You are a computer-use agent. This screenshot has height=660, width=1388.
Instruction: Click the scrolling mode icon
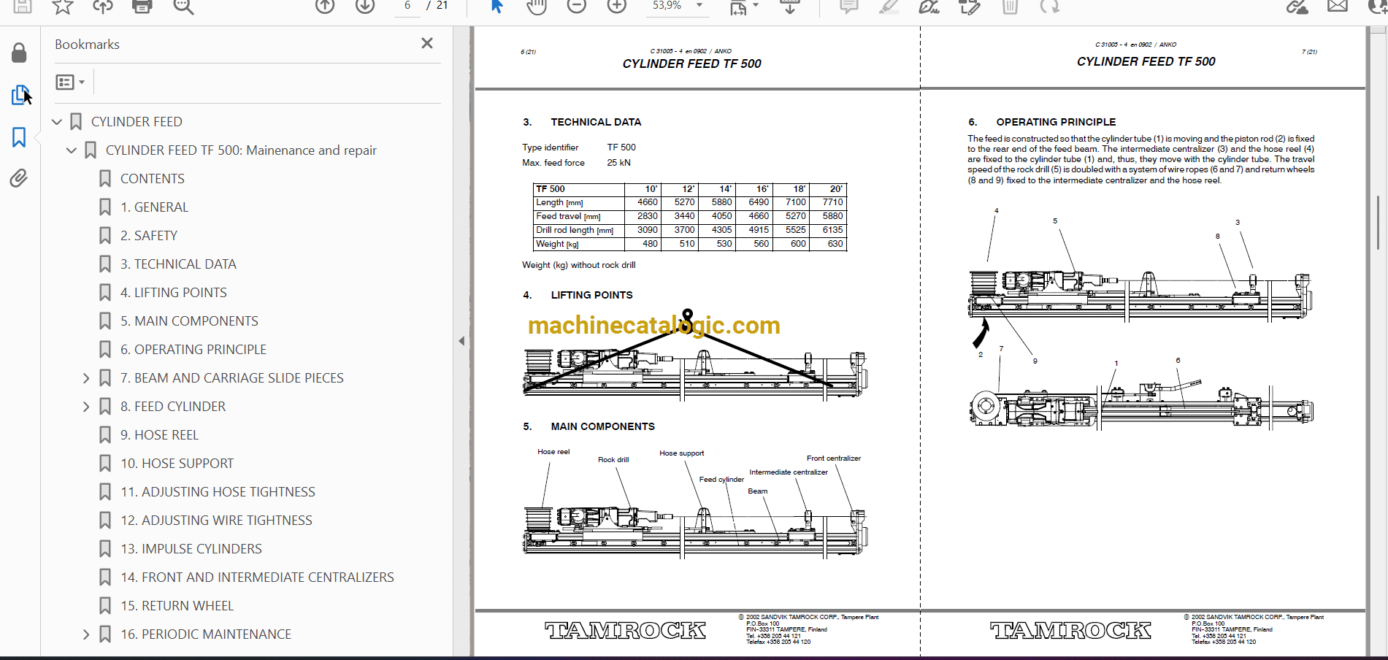click(789, 6)
